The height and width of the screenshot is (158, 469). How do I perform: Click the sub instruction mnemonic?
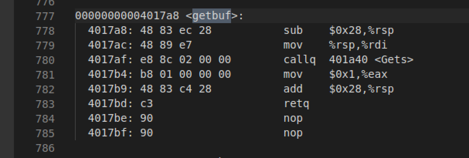tap(293, 31)
